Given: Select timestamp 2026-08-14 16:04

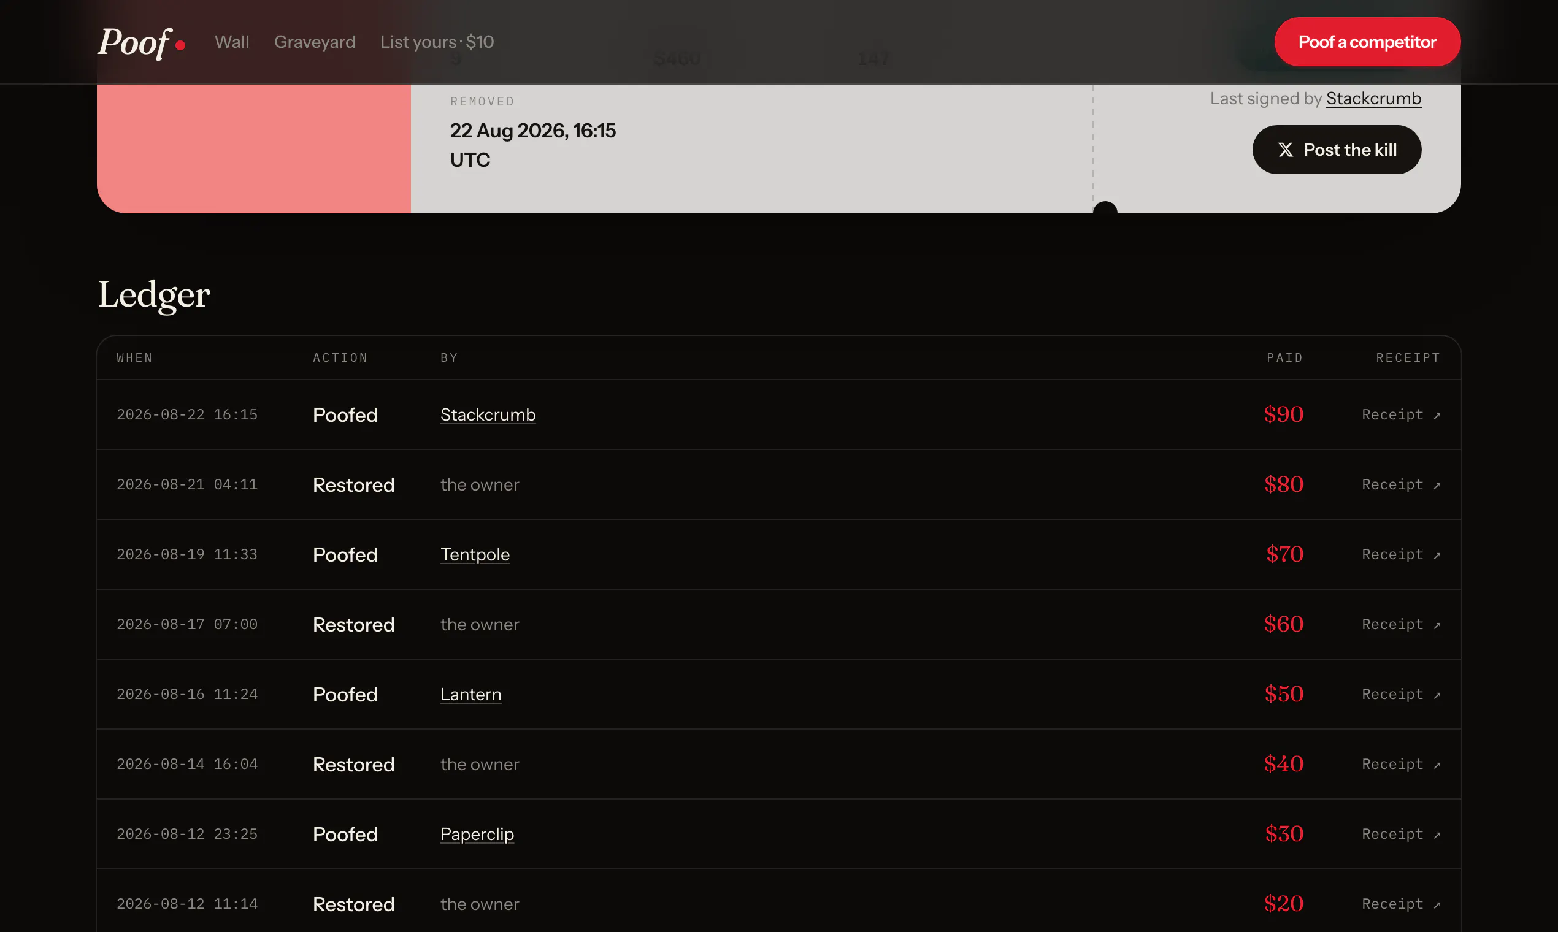Looking at the screenshot, I should point(187,765).
